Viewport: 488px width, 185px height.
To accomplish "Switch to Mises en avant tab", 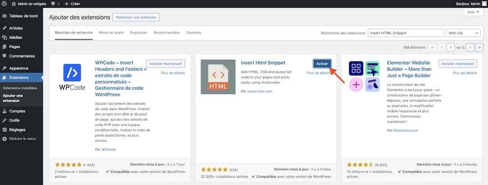I will (111, 33).
